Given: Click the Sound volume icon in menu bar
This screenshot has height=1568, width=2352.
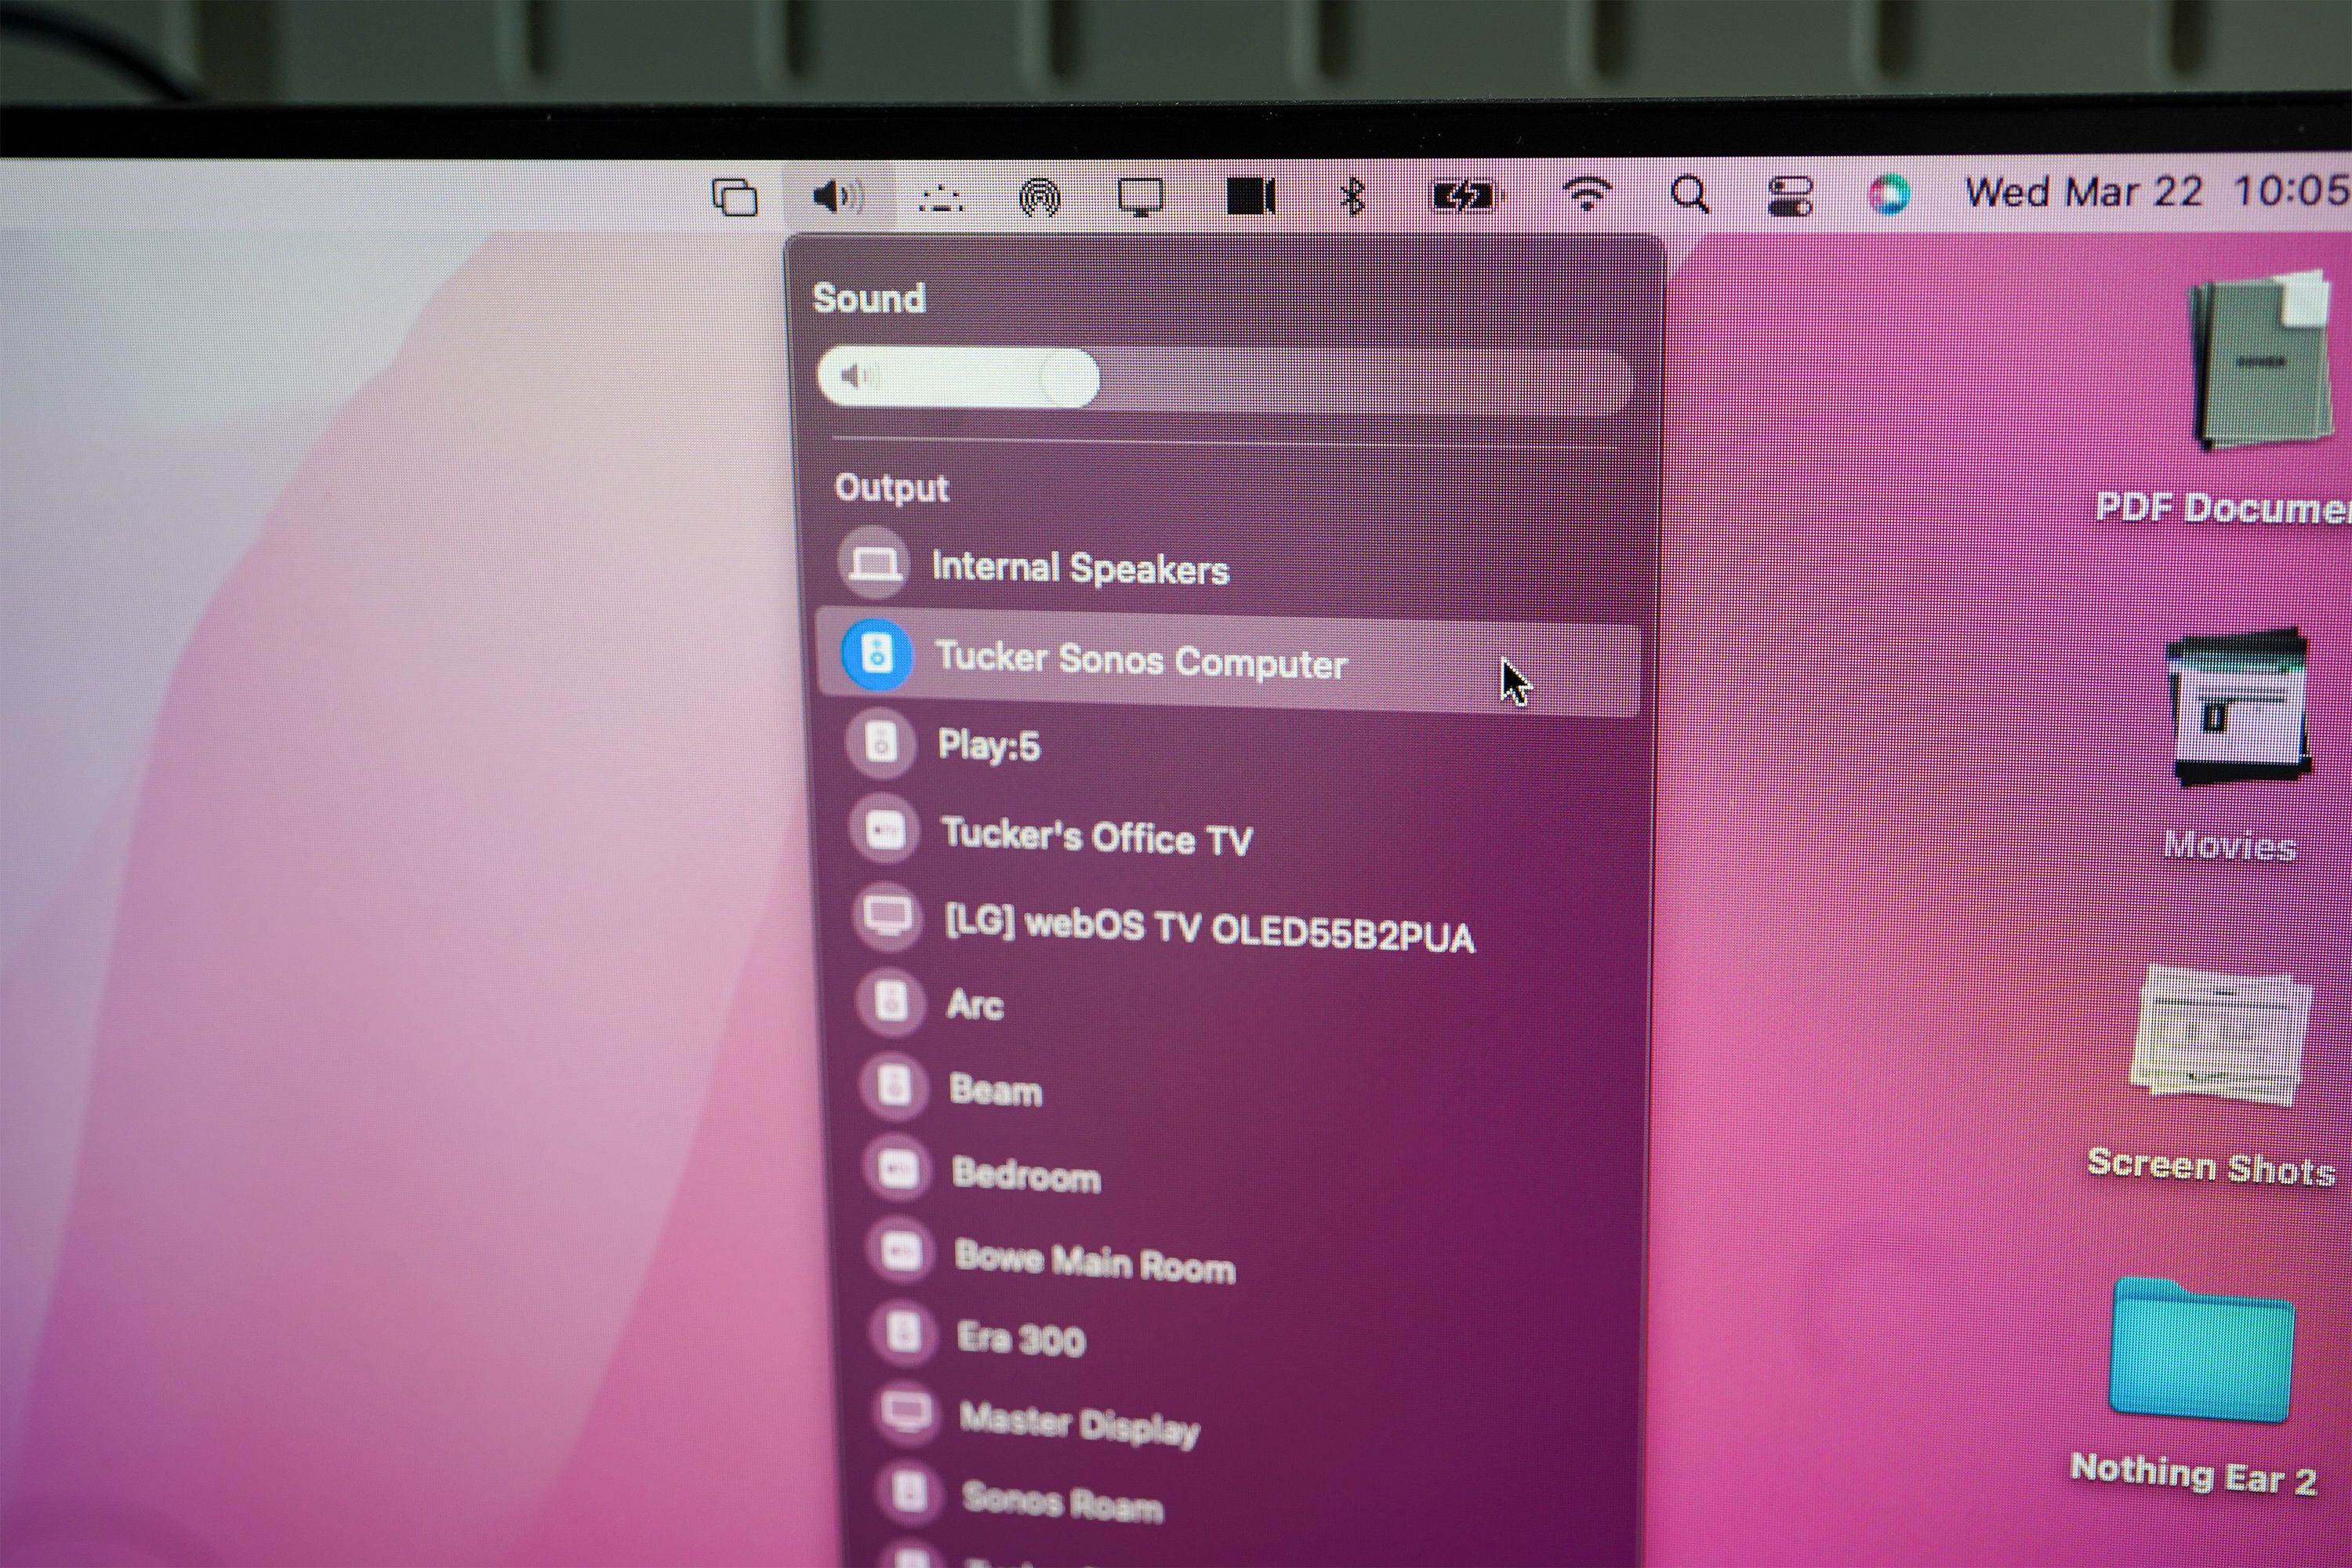Looking at the screenshot, I should 838,196.
